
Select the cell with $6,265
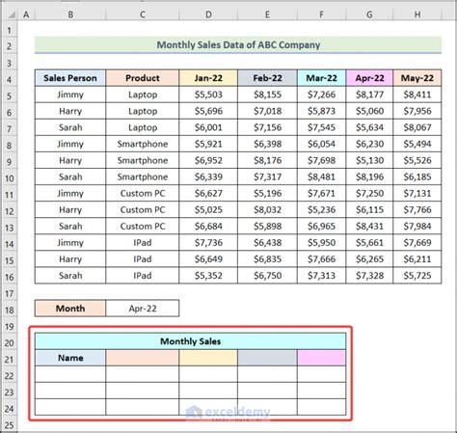coord(369,258)
